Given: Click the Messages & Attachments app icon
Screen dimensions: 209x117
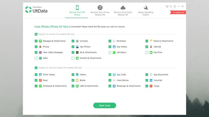Looking at the screenshot, I should 40,41.
